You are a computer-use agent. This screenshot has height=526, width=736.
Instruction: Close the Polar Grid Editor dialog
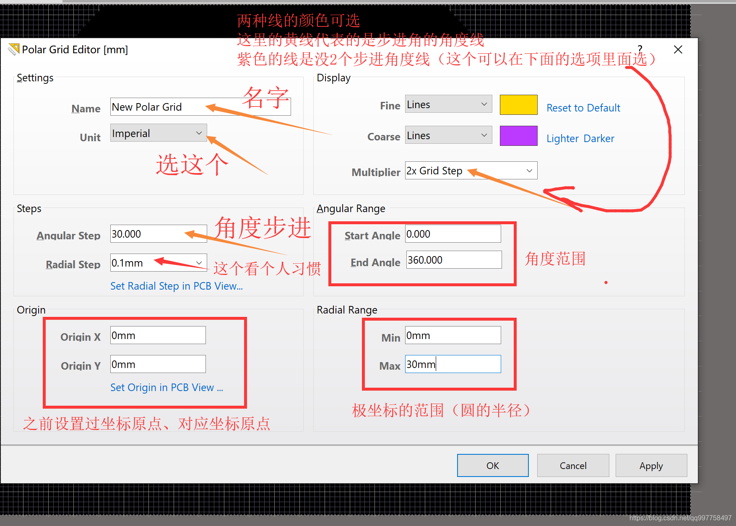pos(678,49)
